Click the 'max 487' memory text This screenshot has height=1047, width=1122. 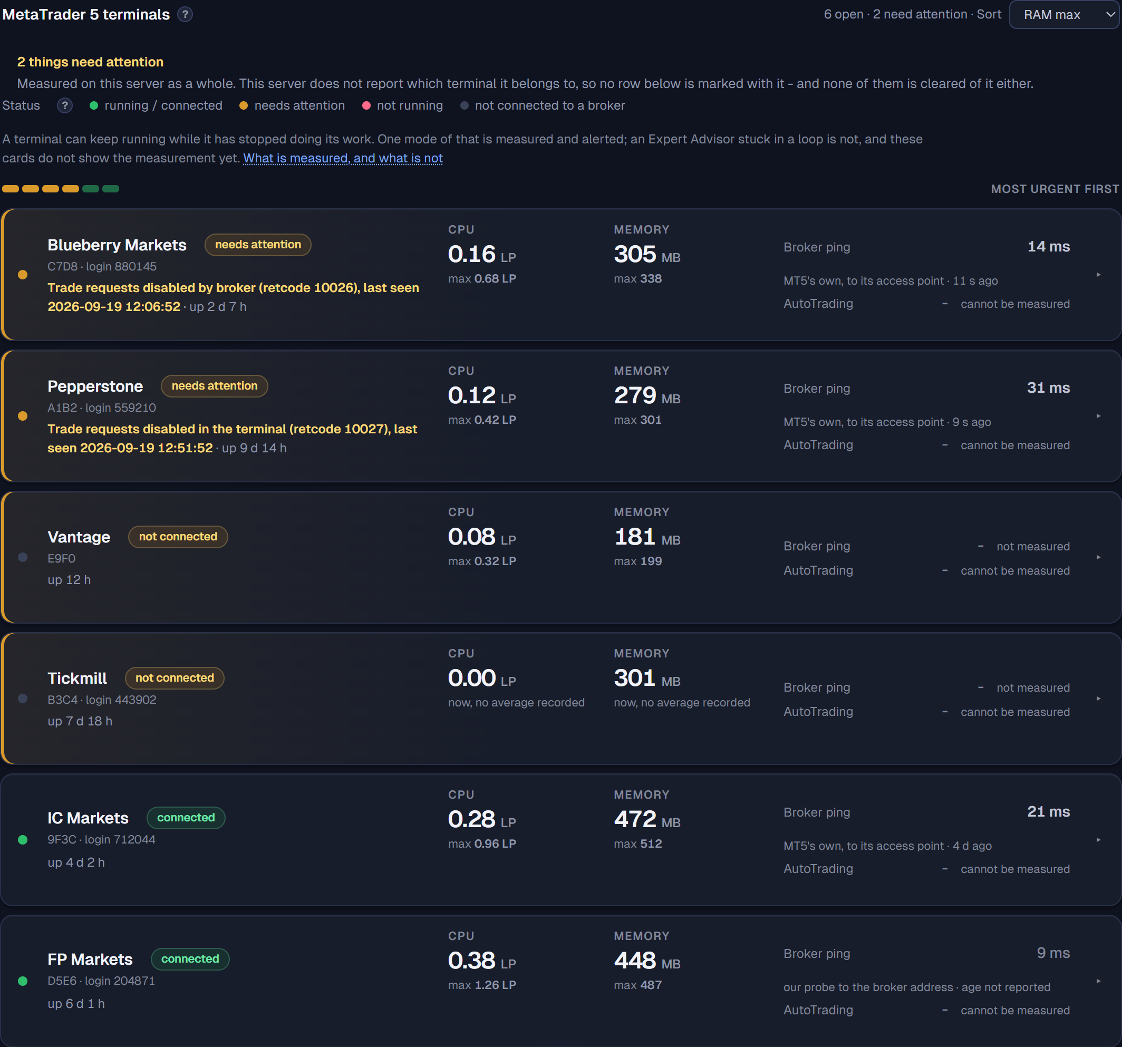pyautogui.click(x=638, y=985)
